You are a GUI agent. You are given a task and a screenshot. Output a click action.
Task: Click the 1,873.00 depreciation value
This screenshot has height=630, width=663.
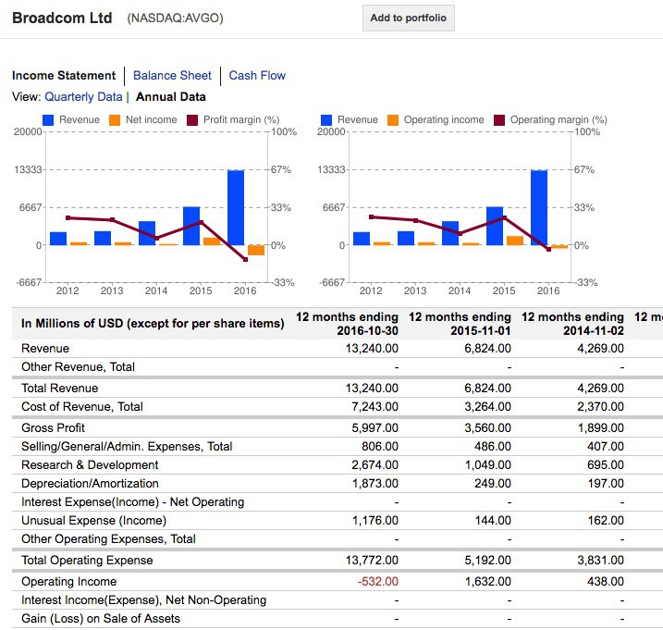[x=375, y=483]
